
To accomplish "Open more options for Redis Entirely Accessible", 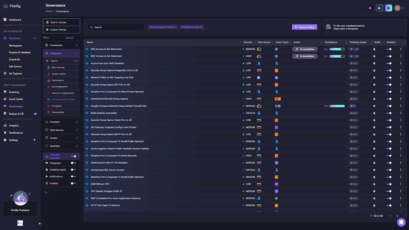I will [x=401, y=113].
